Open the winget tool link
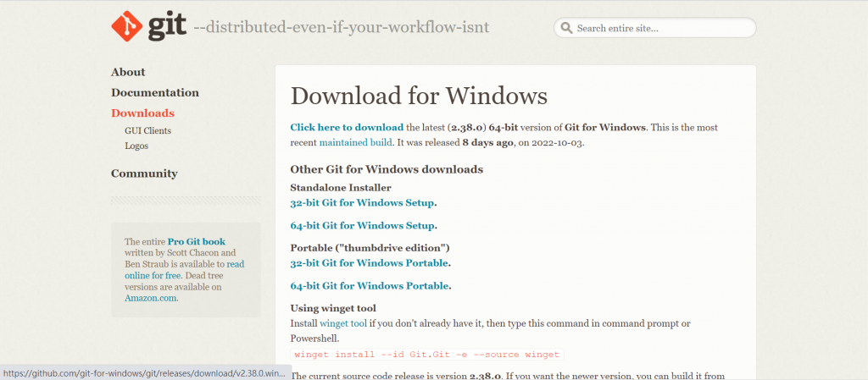Image resolution: width=868 pixels, height=380 pixels. pyautogui.click(x=343, y=323)
